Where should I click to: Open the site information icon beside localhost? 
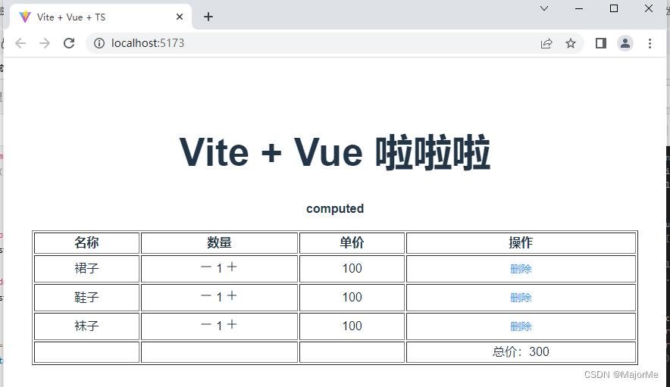pos(99,43)
